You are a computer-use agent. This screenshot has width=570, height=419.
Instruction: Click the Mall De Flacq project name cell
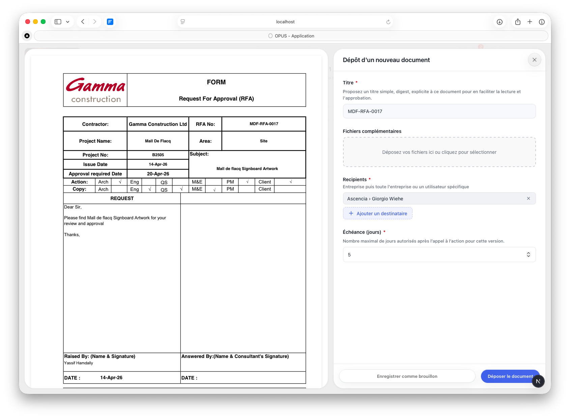click(x=158, y=141)
